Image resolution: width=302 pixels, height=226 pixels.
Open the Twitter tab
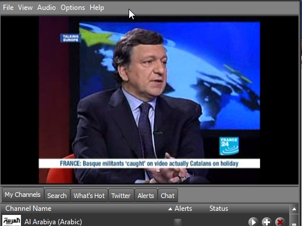pos(121,195)
